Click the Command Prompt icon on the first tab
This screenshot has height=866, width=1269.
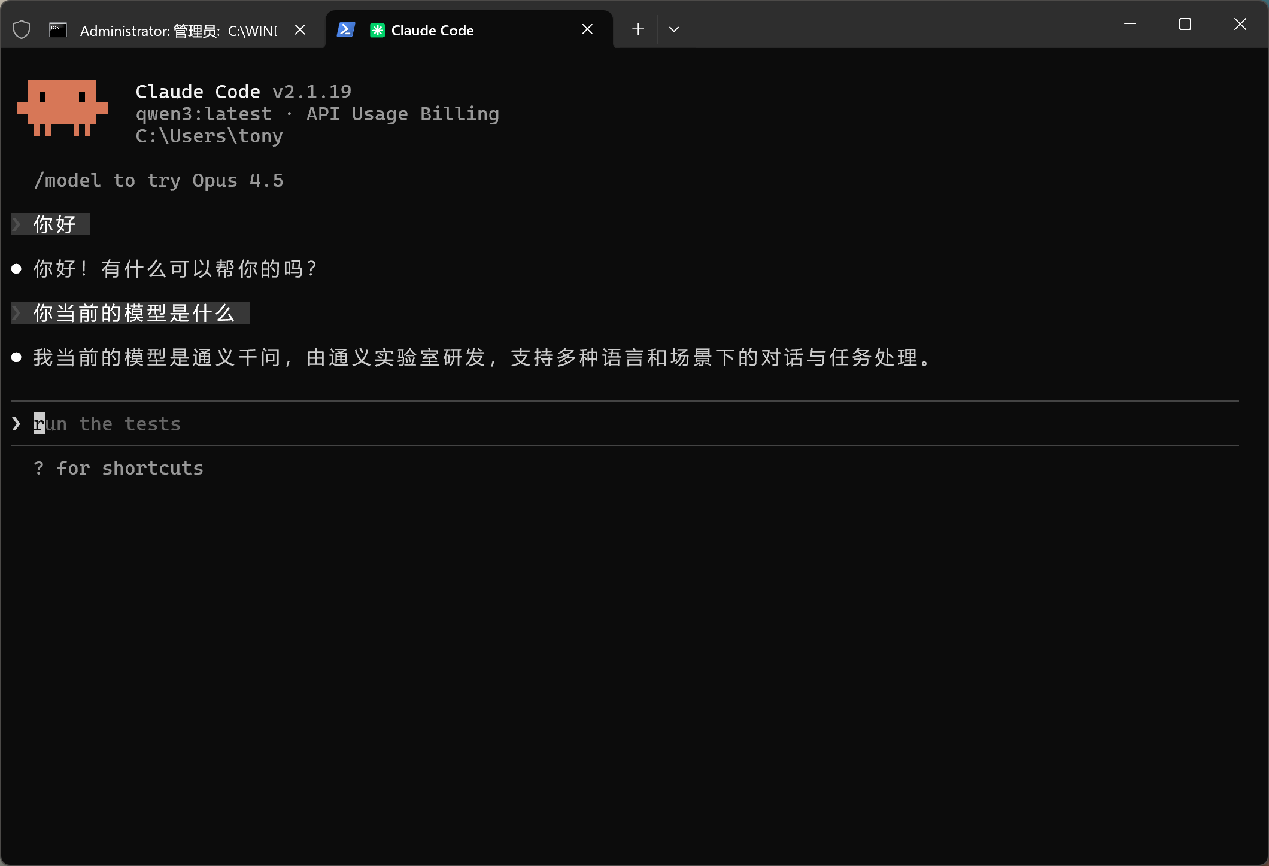pyautogui.click(x=57, y=30)
